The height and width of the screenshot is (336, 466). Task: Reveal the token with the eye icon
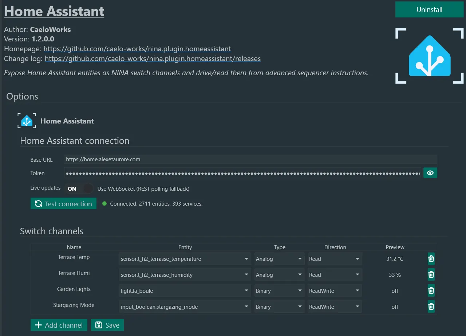tap(430, 173)
